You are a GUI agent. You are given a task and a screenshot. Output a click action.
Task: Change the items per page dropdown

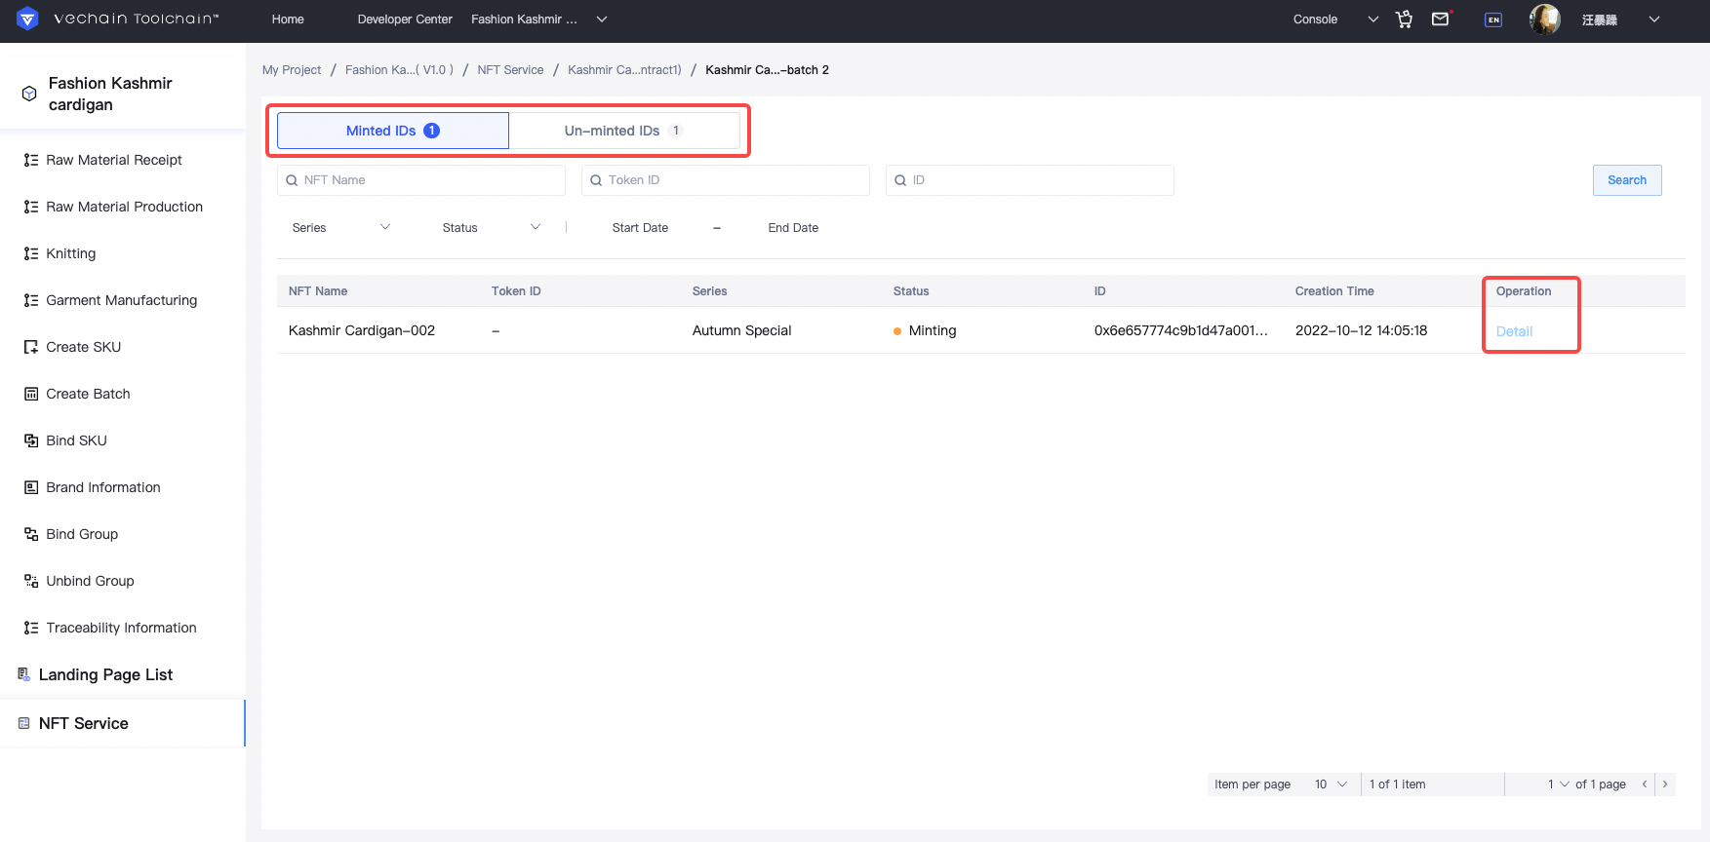[x=1332, y=784]
